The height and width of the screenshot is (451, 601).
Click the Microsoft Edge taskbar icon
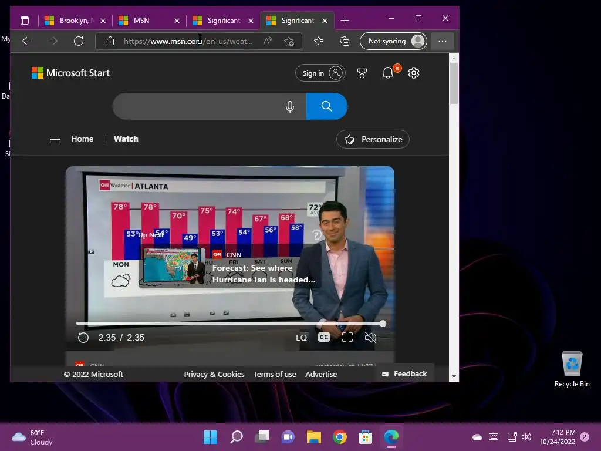[391, 437]
